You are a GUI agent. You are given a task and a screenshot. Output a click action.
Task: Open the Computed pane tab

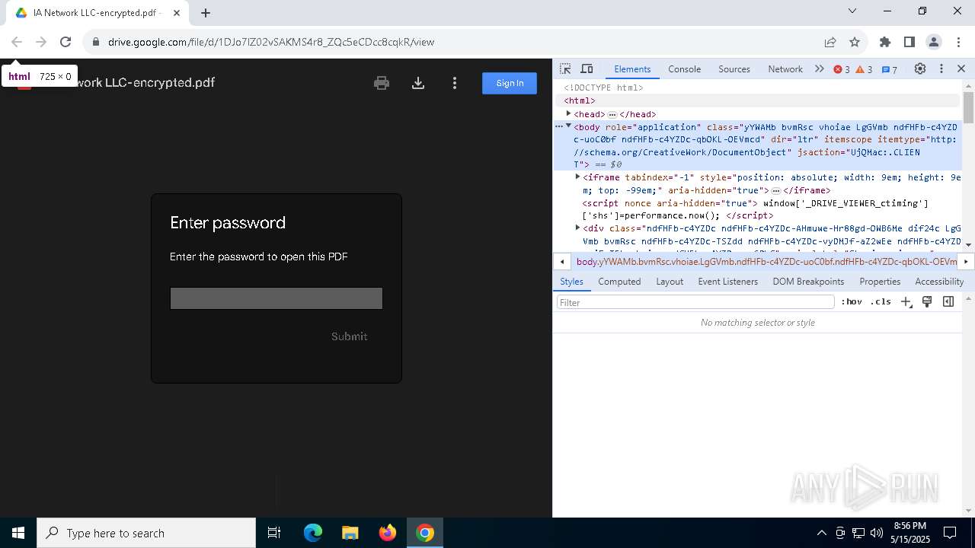619,282
